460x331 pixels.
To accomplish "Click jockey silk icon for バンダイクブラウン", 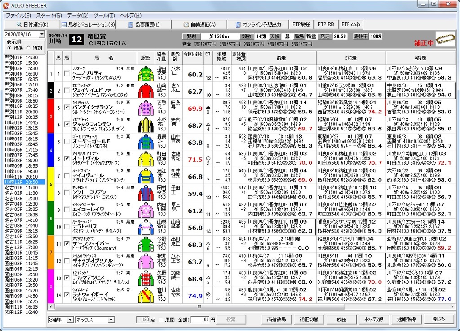I will pos(146,108).
